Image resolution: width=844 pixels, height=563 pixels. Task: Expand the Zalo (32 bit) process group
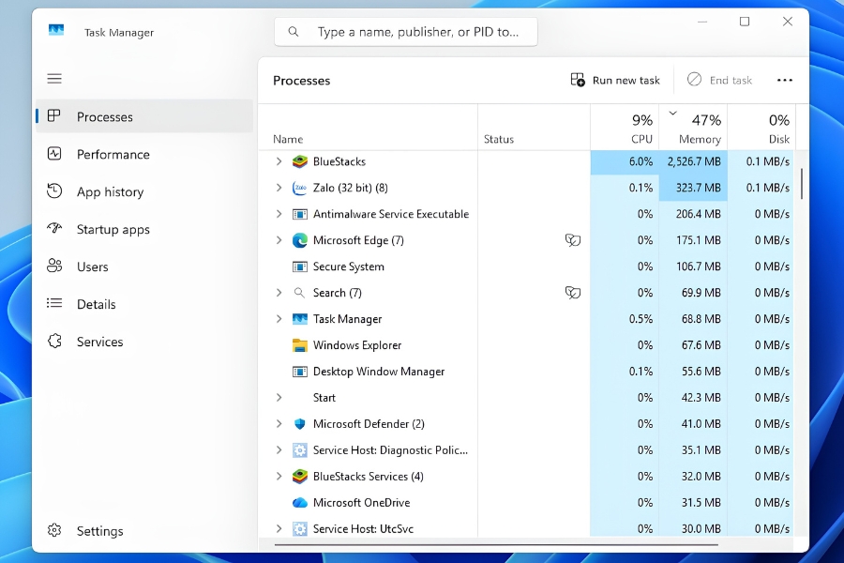pos(279,188)
